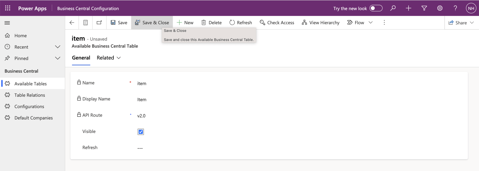Click the Business Central group heading
This screenshot has height=171, width=479.
pos(21,71)
